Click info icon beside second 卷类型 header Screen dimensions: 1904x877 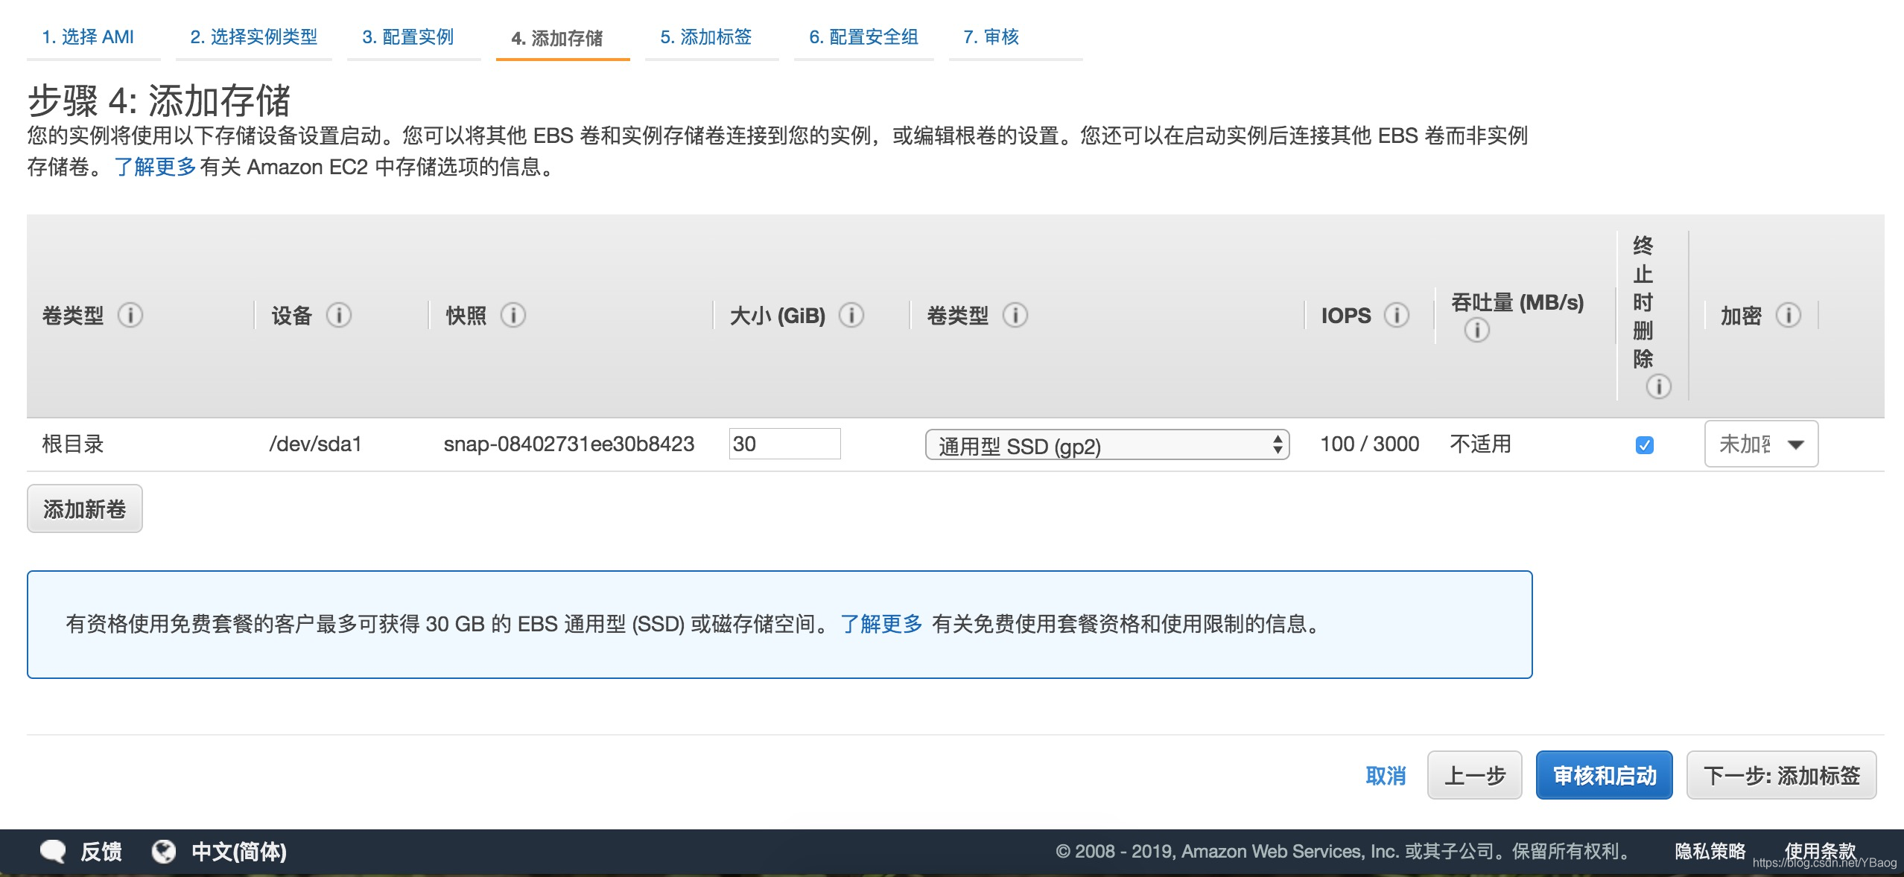click(x=1015, y=315)
